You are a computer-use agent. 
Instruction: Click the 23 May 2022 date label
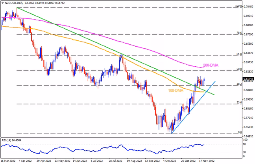coord(63,161)
